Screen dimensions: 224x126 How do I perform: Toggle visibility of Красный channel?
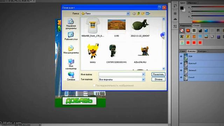[x=181, y=63]
